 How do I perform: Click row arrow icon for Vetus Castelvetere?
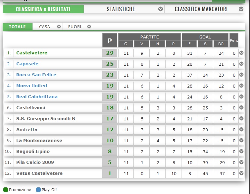coord(241,173)
